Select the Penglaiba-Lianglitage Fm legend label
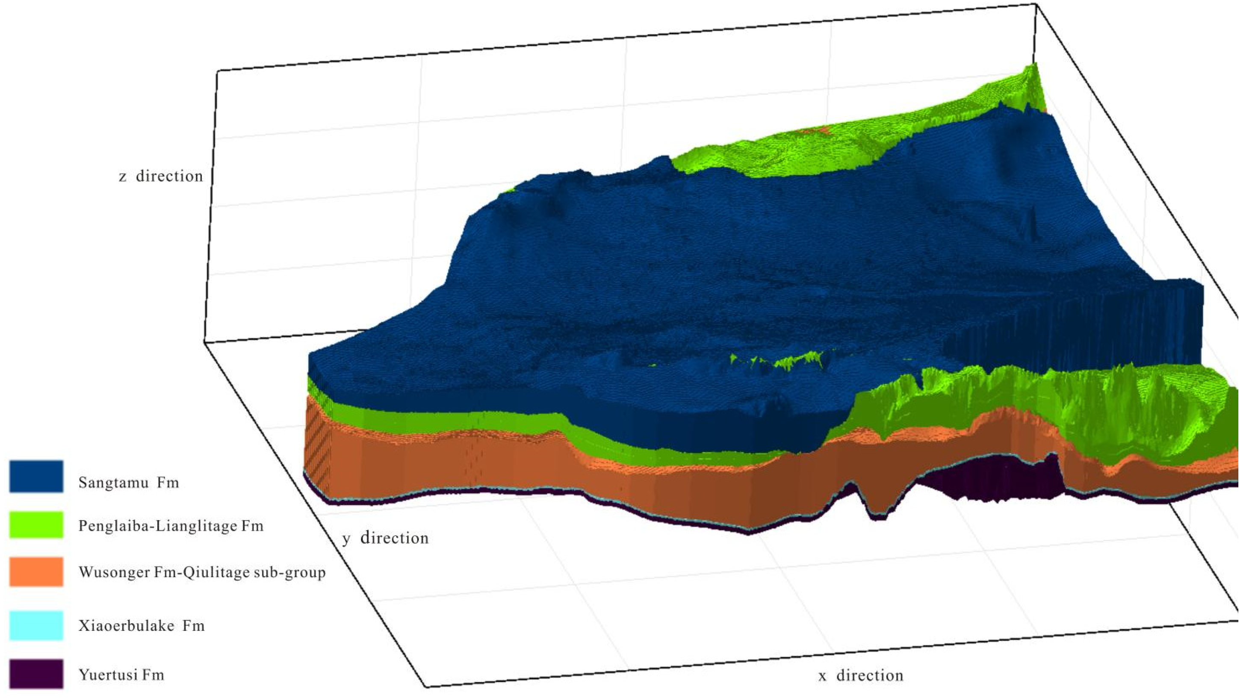Image resolution: width=1240 pixels, height=698 pixels. [x=171, y=526]
